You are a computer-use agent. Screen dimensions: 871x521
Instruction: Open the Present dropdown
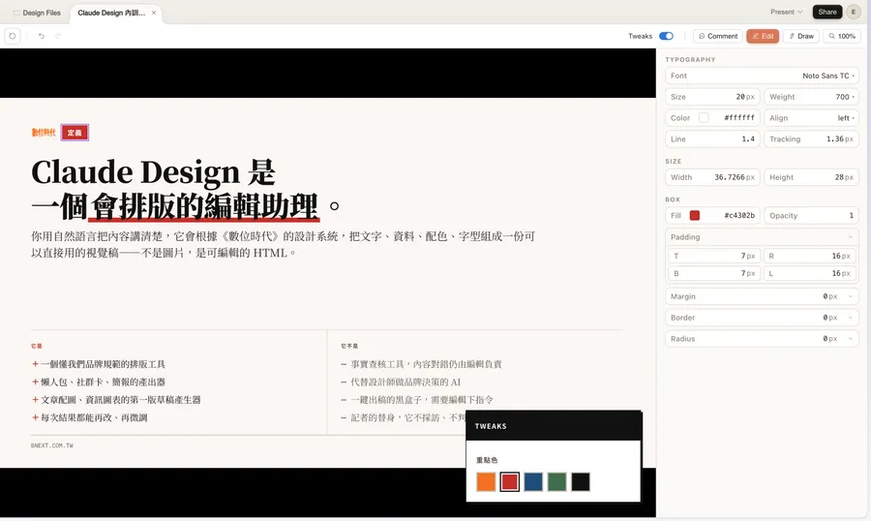[x=786, y=12]
